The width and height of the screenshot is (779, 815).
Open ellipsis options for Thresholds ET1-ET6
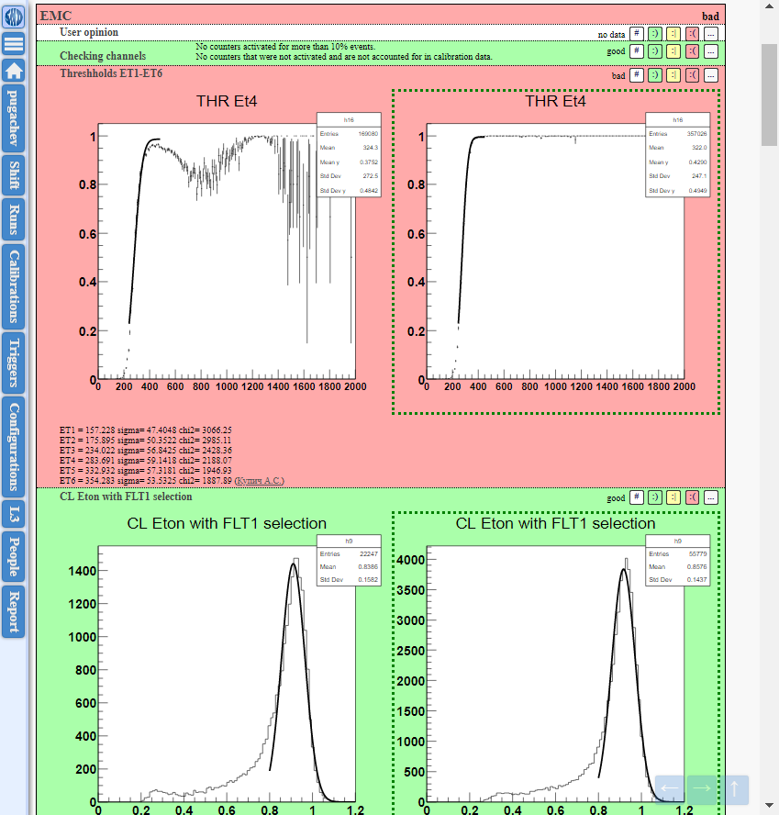pos(710,75)
